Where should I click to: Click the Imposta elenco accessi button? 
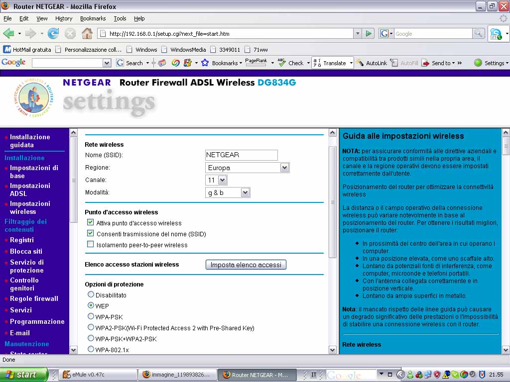246,265
